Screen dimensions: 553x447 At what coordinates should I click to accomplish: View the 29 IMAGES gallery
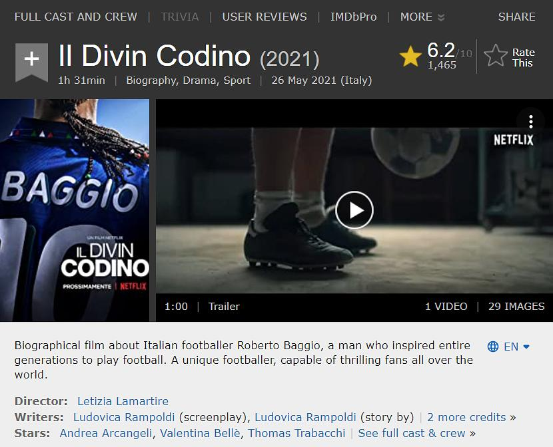click(516, 307)
